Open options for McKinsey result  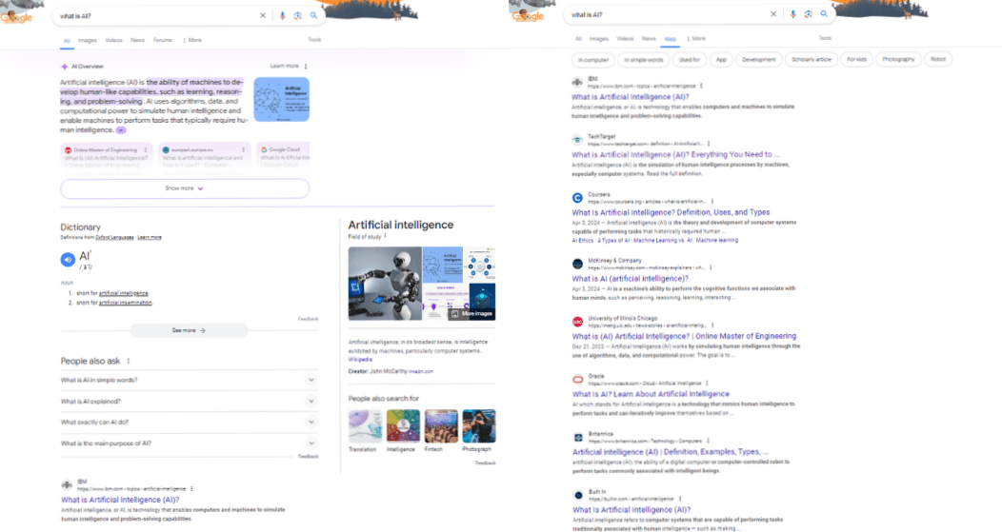[711, 267]
